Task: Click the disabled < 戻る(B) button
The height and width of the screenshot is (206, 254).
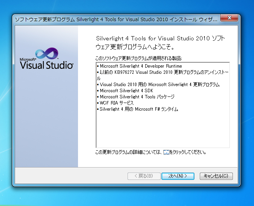Action: (144, 176)
